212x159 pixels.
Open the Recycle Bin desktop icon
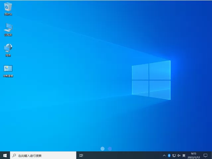pos(8,9)
